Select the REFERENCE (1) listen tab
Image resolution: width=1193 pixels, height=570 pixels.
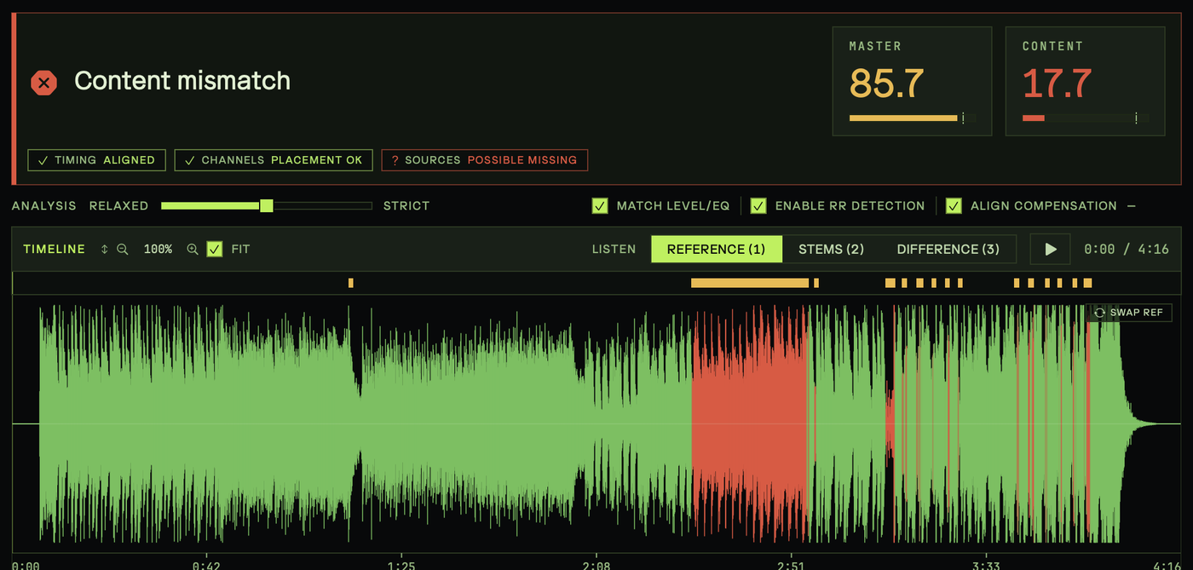tap(717, 250)
